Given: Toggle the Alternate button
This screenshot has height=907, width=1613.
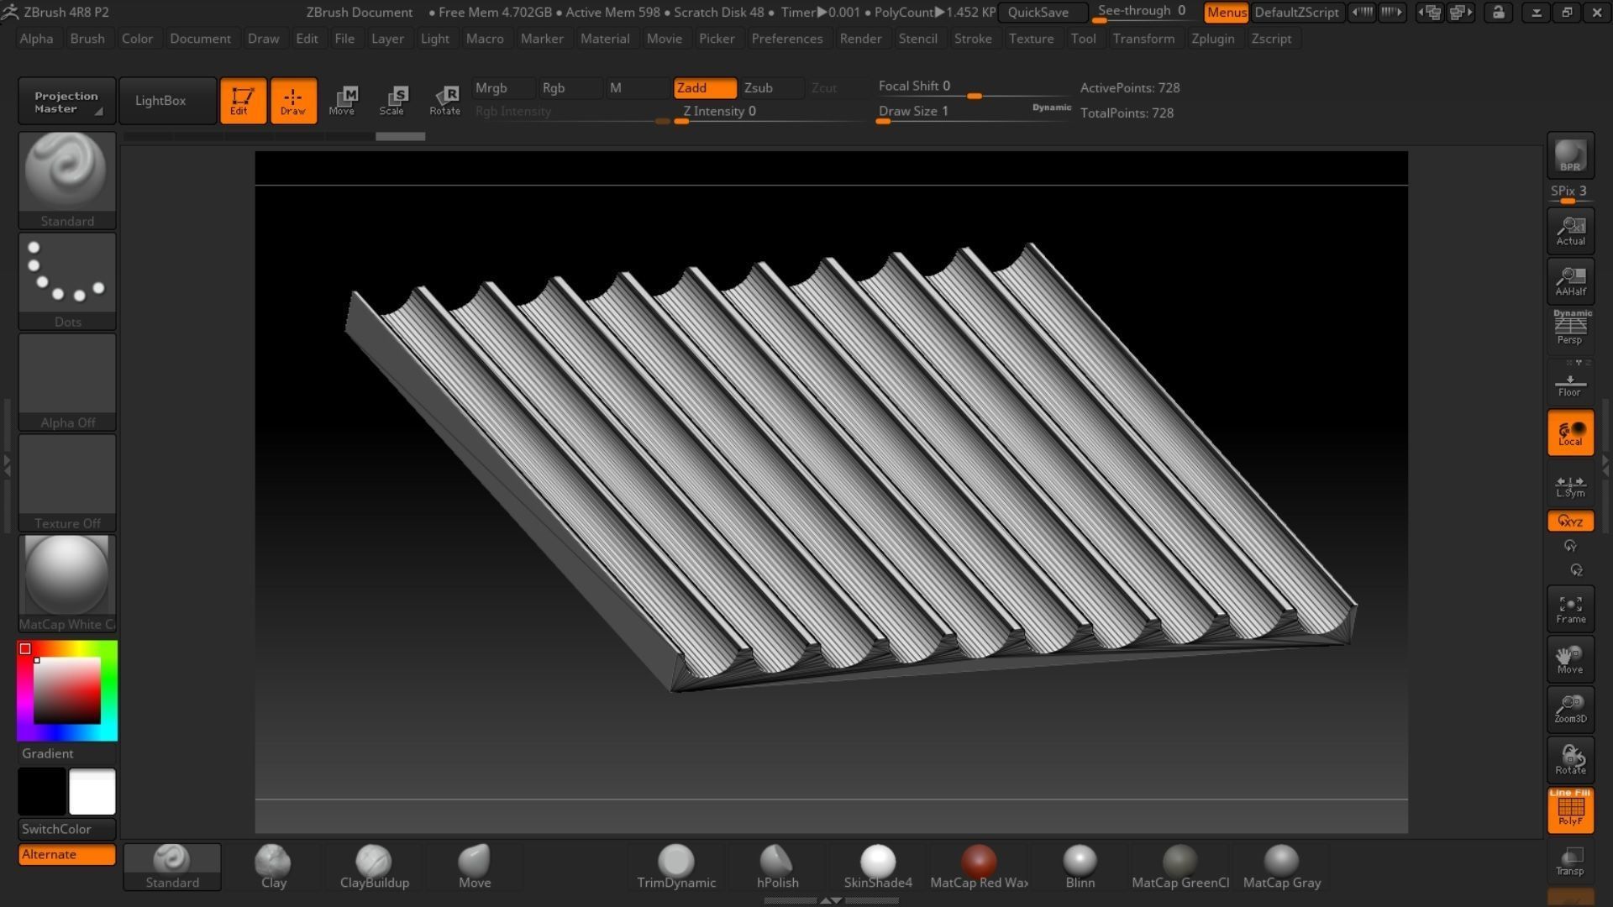Looking at the screenshot, I should (x=67, y=854).
